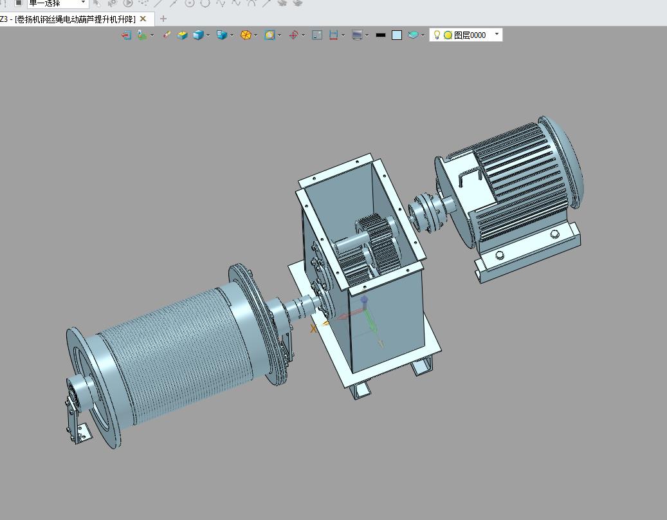
Task: Click the orange X axis label
Action: point(314,328)
